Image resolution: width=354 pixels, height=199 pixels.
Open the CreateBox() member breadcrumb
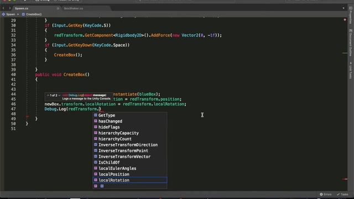point(32,14)
